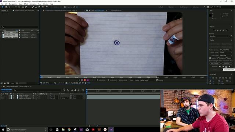Image resolution: width=235 pixels, height=132 pixels.
Task: Open the first layer's blending Mode dropdown
Action: click(x=54, y=96)
